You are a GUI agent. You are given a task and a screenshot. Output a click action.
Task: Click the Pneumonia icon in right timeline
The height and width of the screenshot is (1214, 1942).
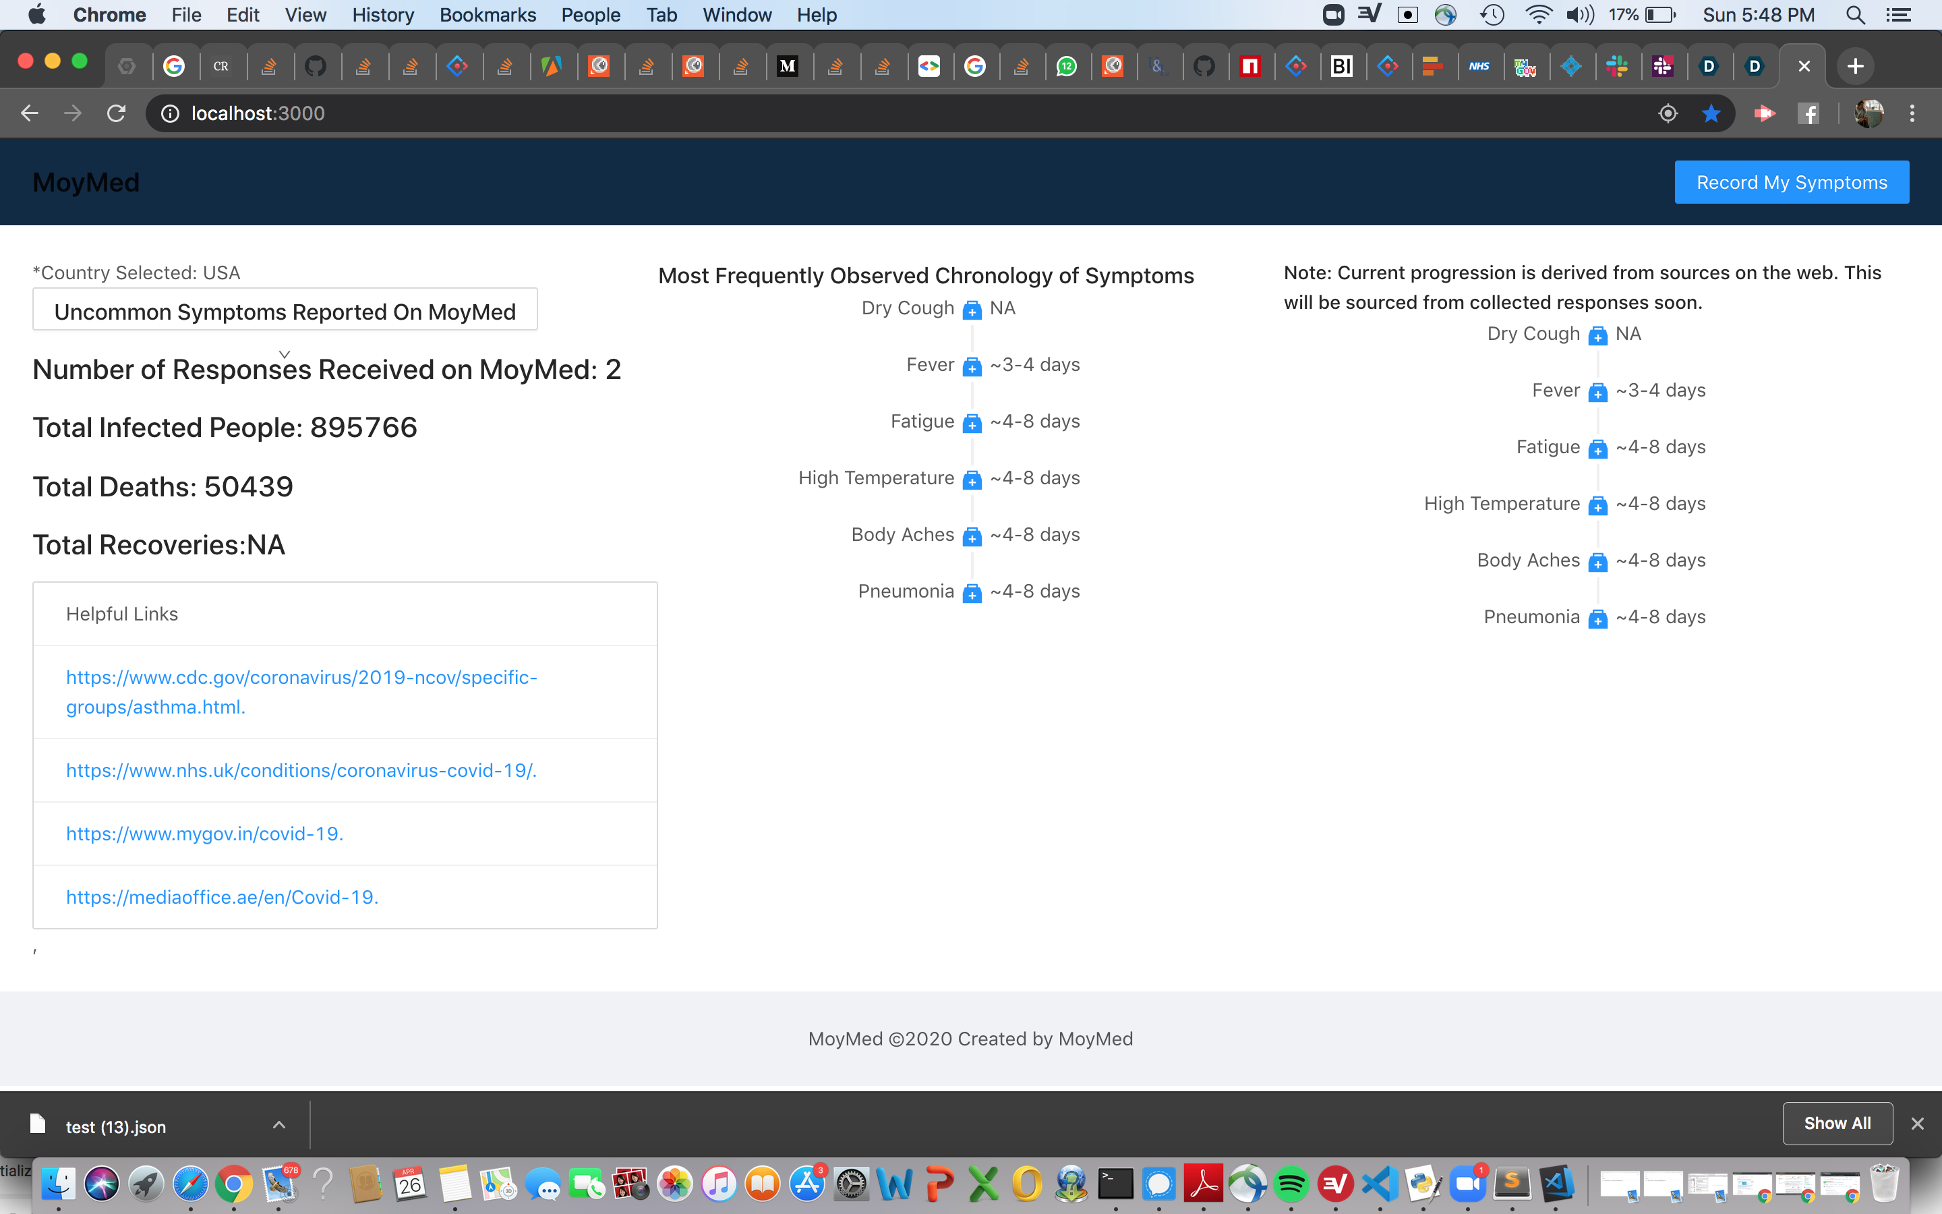tap(1597, 618)
